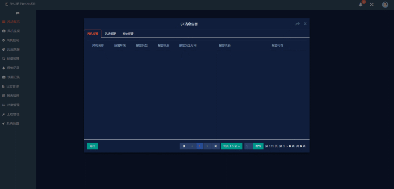Select the 风机报警 tab
Viewport: 394px width, 189px height.
(x=92, y=34)
